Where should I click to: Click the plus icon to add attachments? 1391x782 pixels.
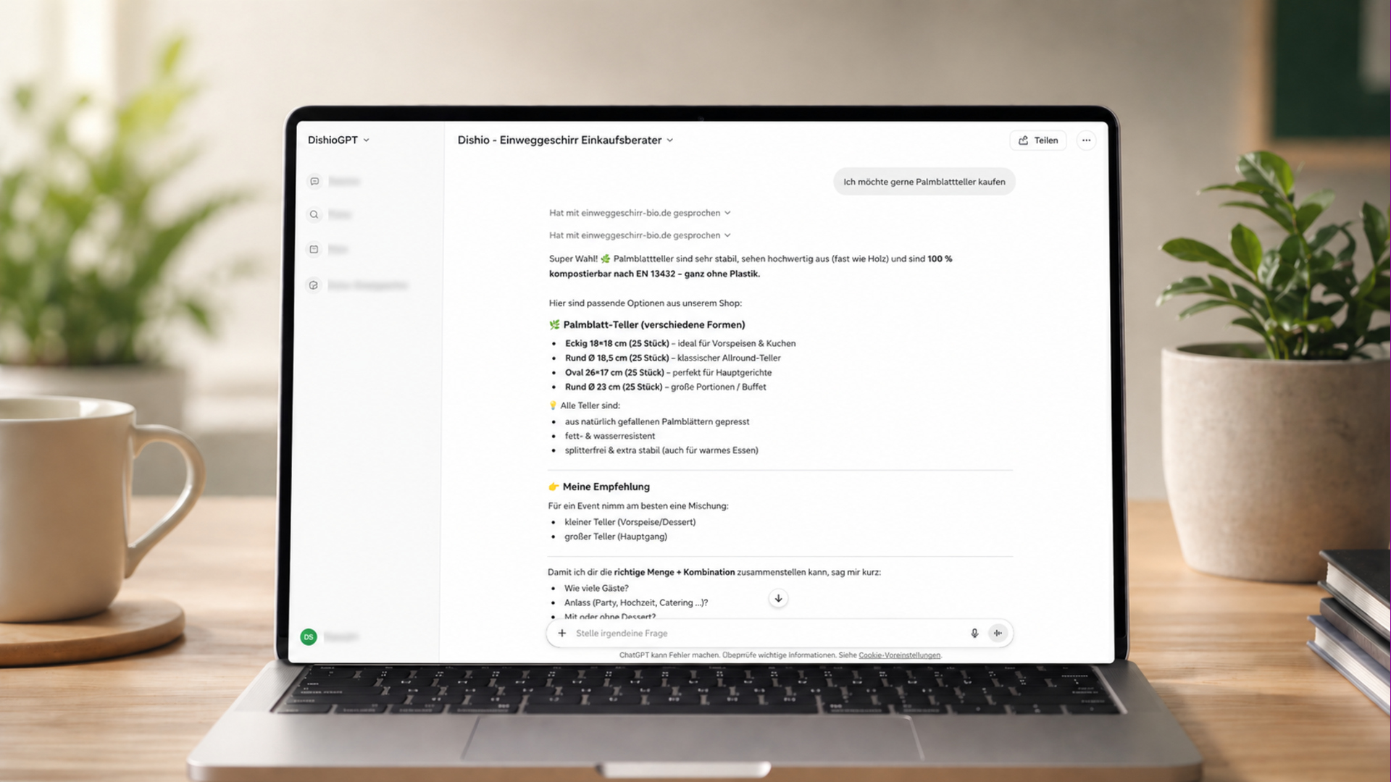pyautogui.click(x=562, y=633)
